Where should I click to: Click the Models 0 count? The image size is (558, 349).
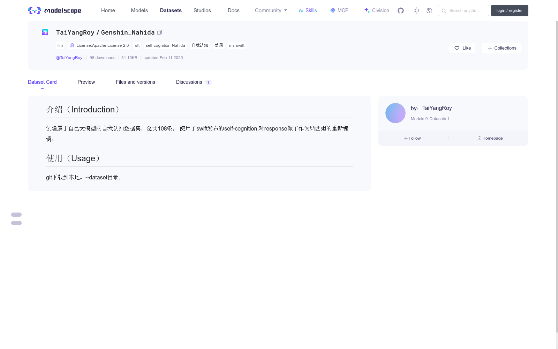(419, 119)
